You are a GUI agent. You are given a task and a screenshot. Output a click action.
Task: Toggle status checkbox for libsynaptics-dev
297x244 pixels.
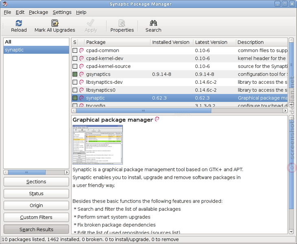pos(75,82)
